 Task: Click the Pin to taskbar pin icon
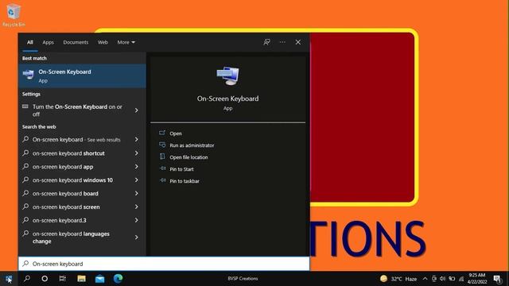pyautogui.click(x=162, y=180)
